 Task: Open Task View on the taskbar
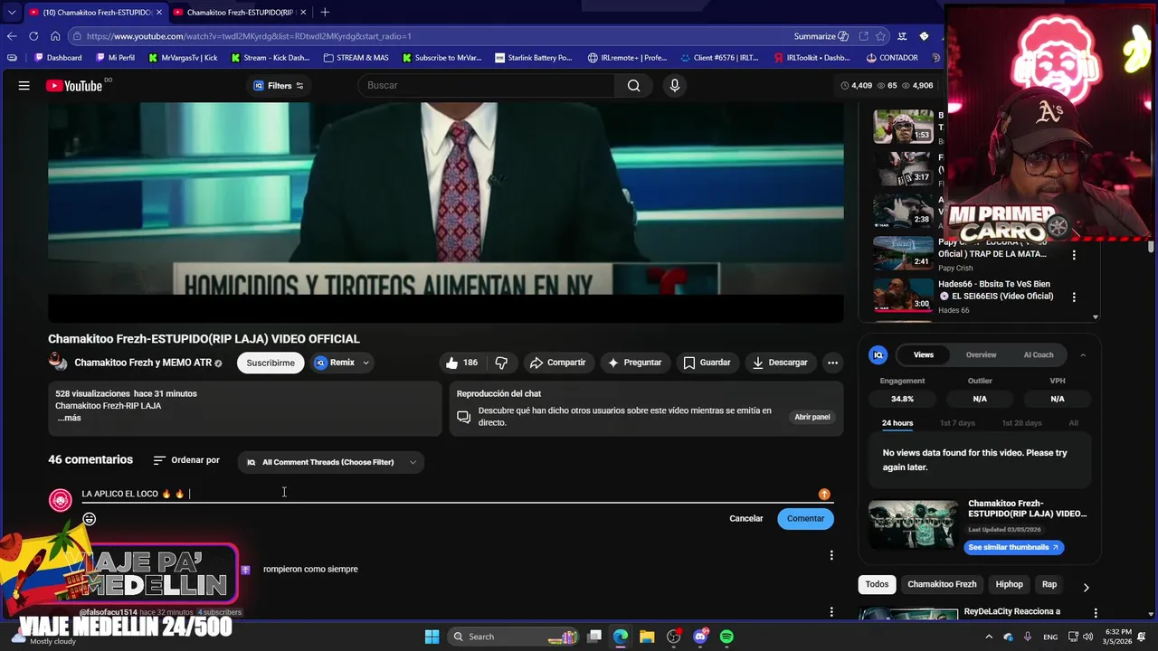point(594,637)
